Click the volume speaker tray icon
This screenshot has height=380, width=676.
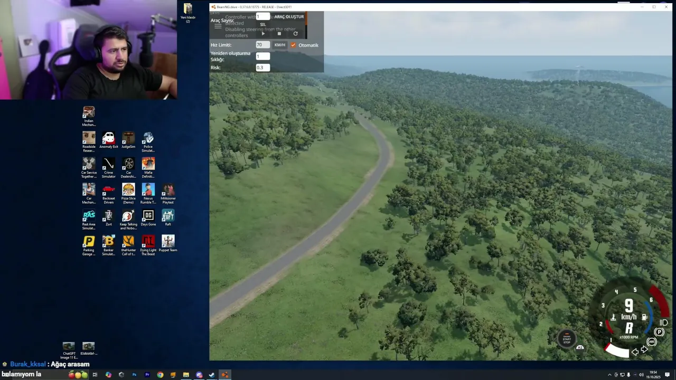(641, 375)
